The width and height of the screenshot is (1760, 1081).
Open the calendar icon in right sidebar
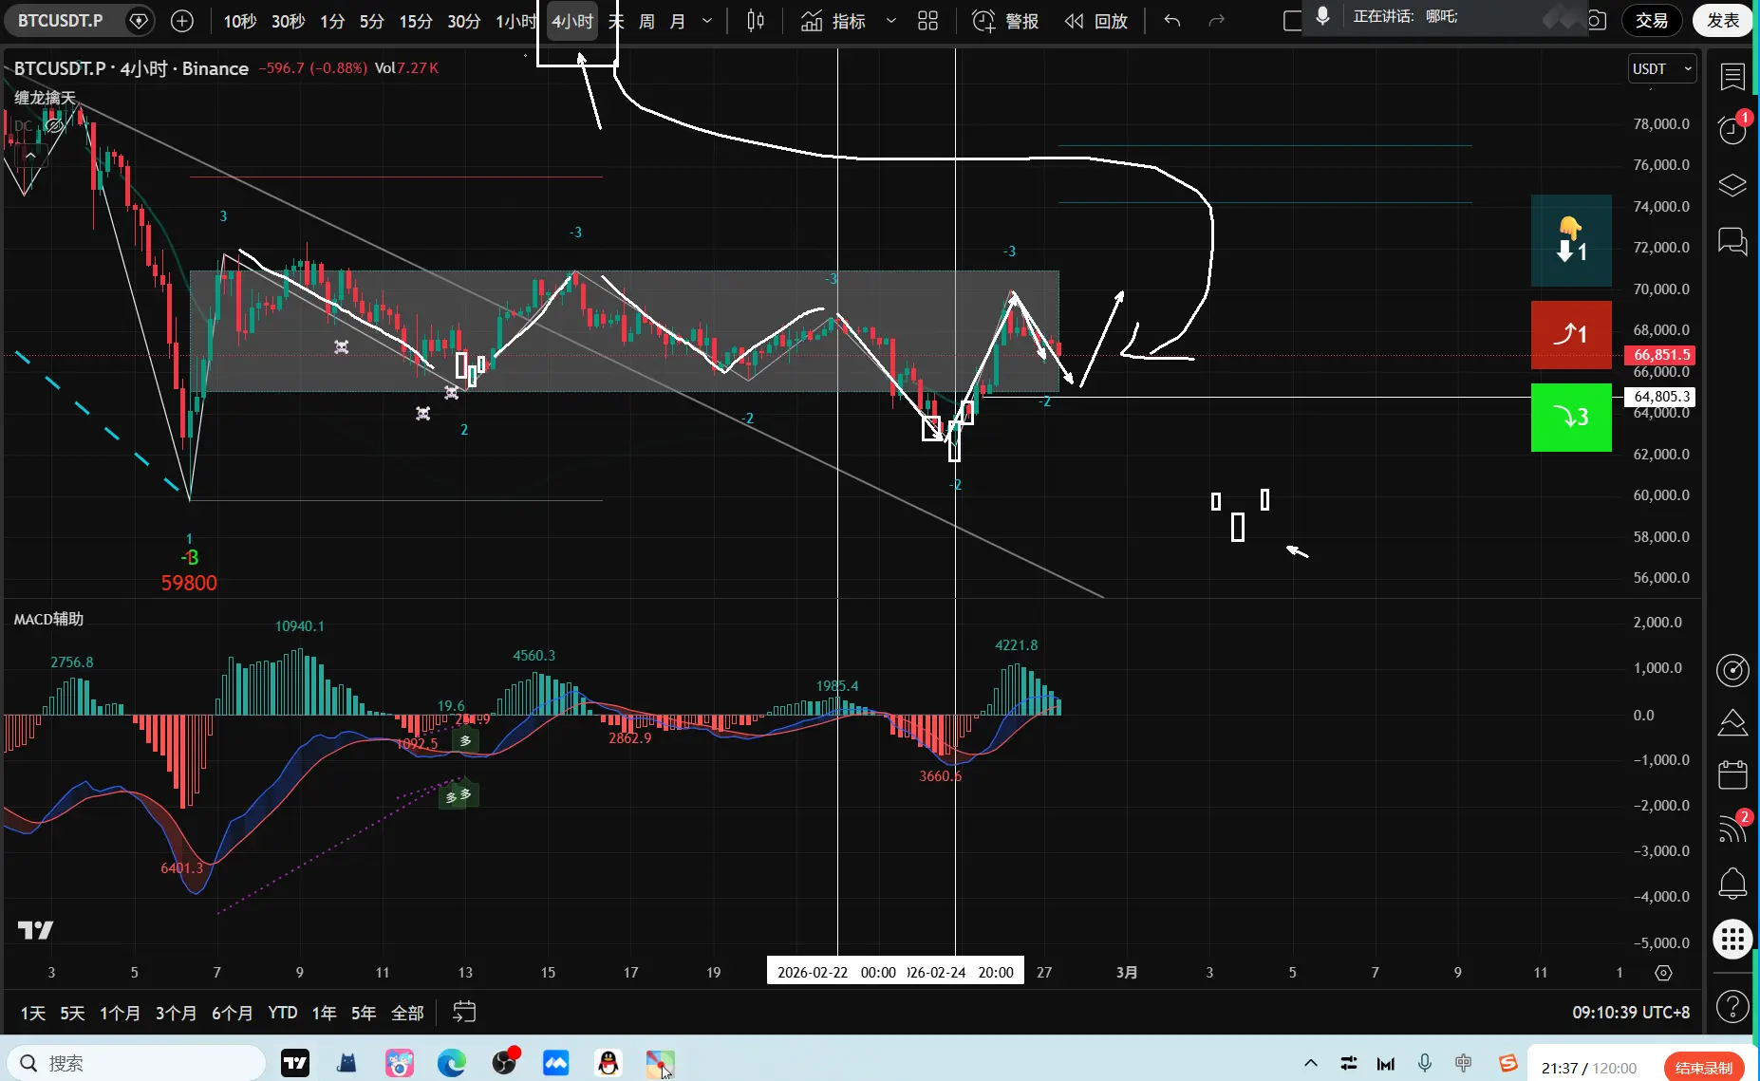click(1732, 775)
